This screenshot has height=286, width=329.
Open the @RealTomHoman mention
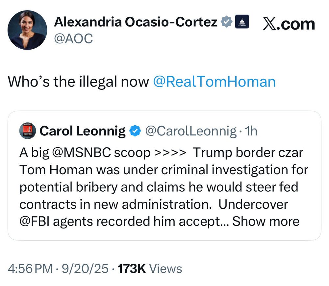pos(214,81)
